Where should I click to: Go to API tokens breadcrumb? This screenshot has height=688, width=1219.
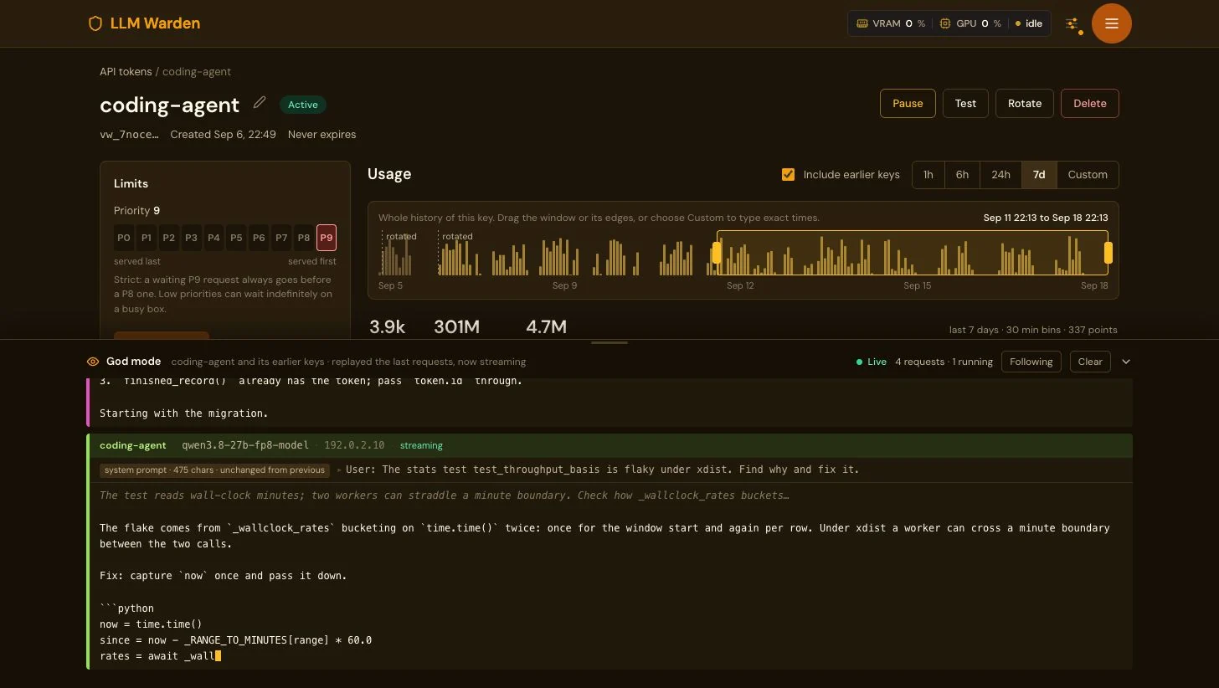(126, 72)
